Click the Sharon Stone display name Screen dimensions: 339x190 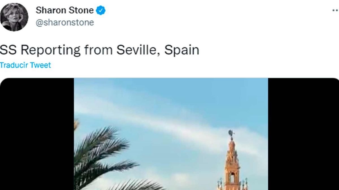64,11
